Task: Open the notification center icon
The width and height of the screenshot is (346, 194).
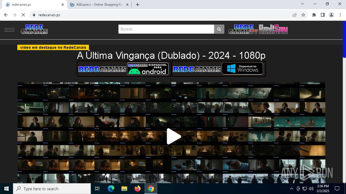Action: pos(337,189)
